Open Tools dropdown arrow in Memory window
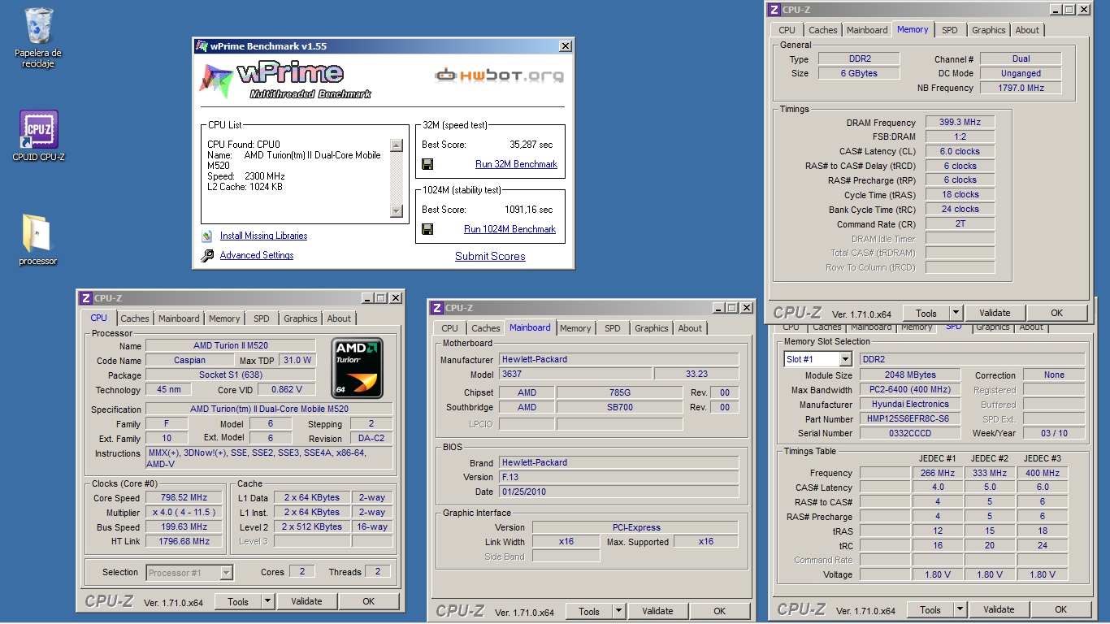 click(x=956, y=313)
